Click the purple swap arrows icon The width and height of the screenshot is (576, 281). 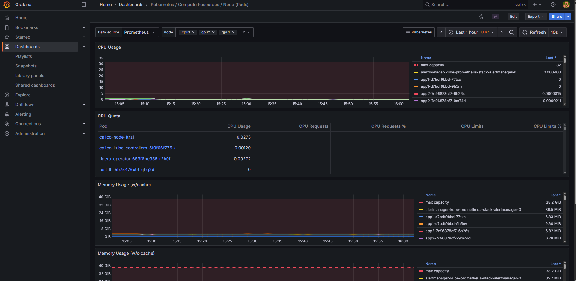point(495,17)
